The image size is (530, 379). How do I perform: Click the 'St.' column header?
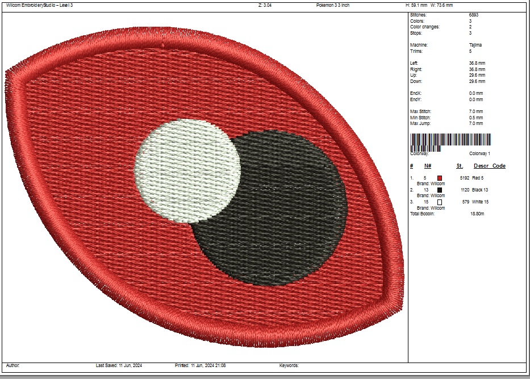(x=460, y=166)
